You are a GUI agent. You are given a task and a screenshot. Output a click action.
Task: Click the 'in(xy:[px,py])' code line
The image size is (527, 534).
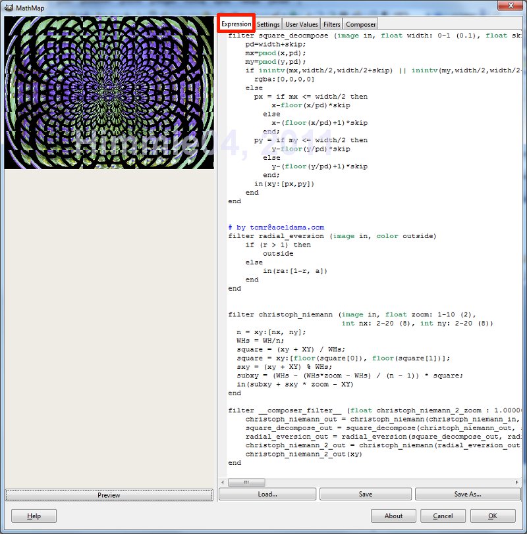(284, 184)
